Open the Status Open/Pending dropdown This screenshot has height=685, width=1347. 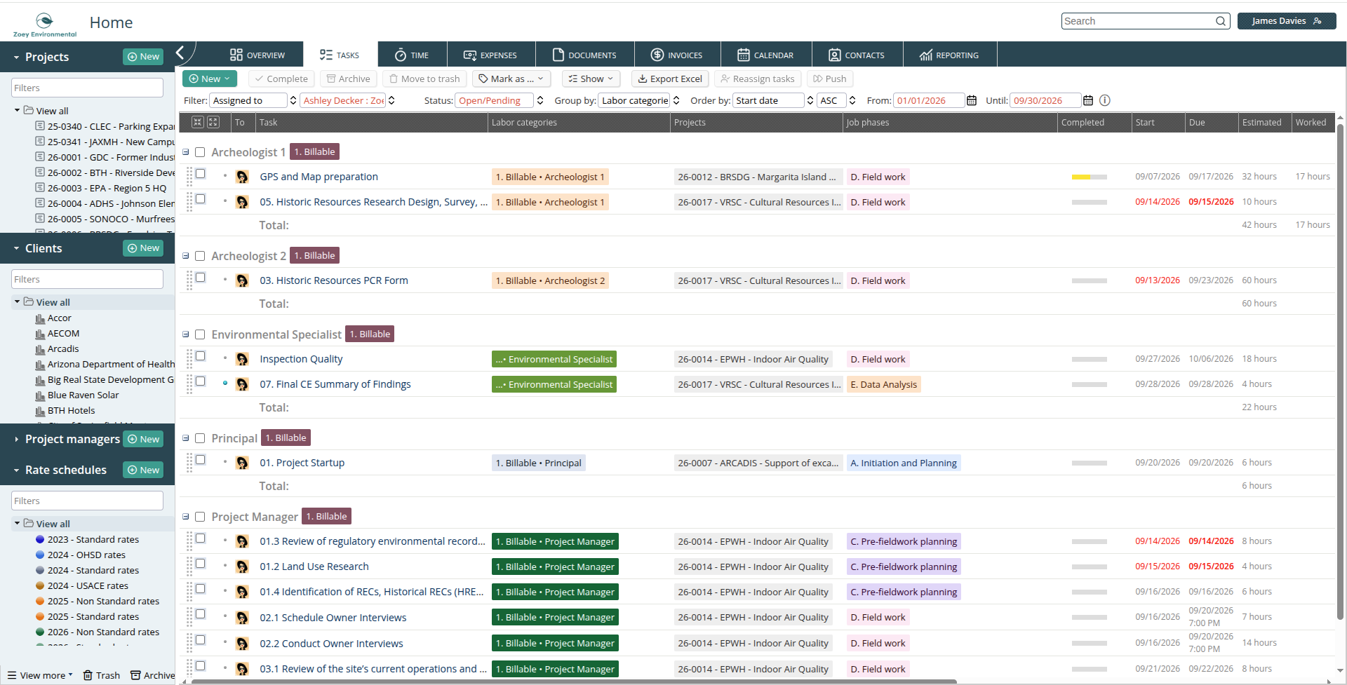pos(500,100)
